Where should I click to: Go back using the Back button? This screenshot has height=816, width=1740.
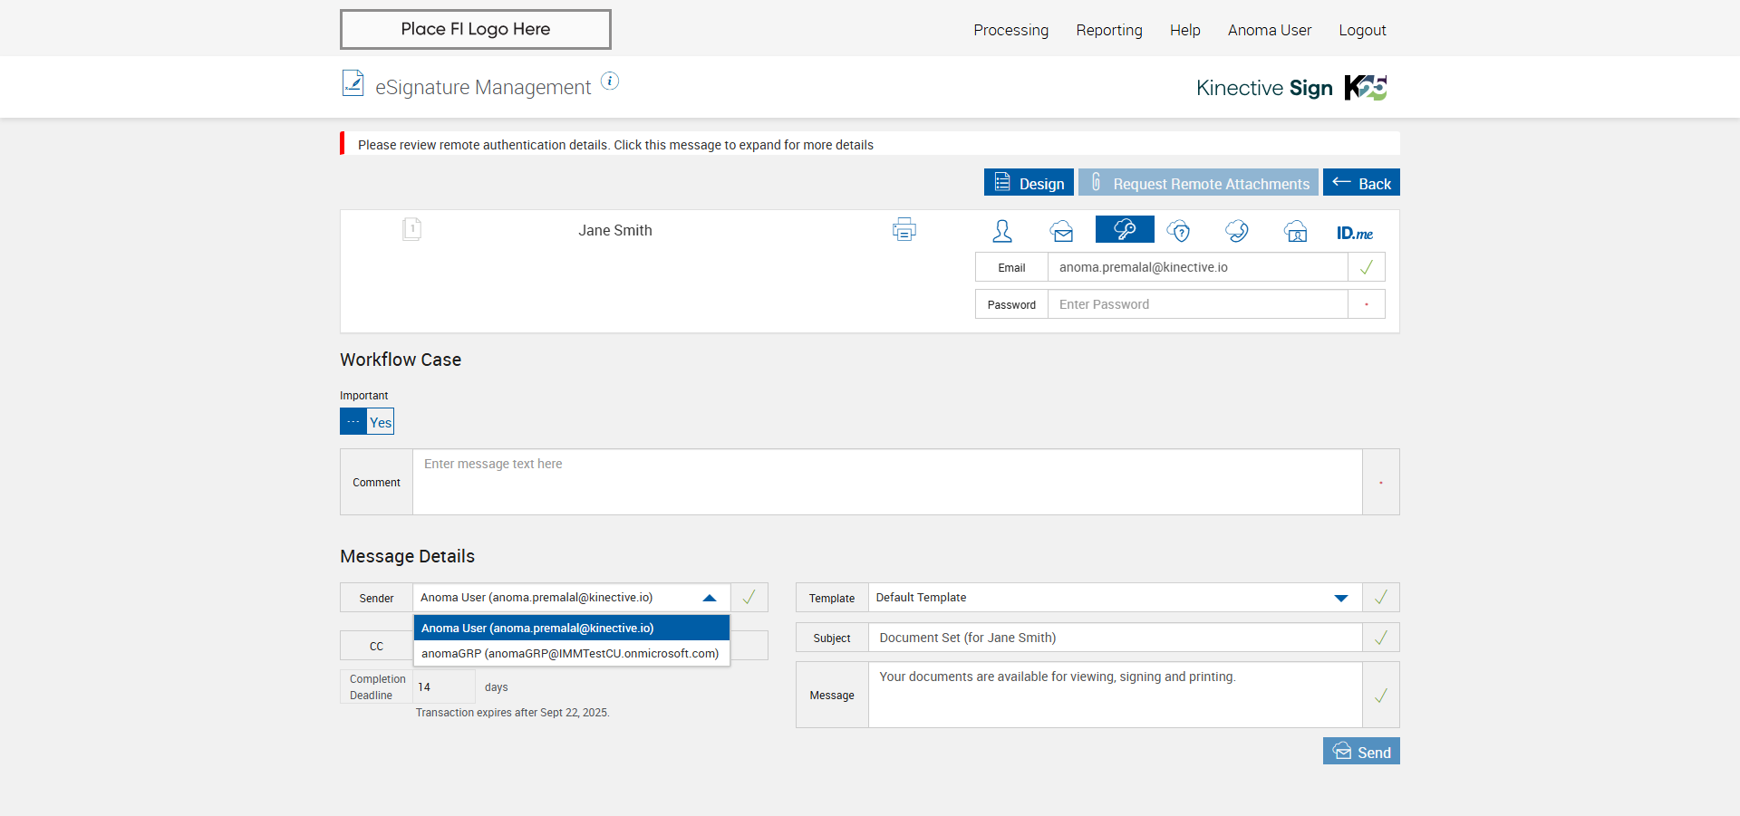(1360, 183)
